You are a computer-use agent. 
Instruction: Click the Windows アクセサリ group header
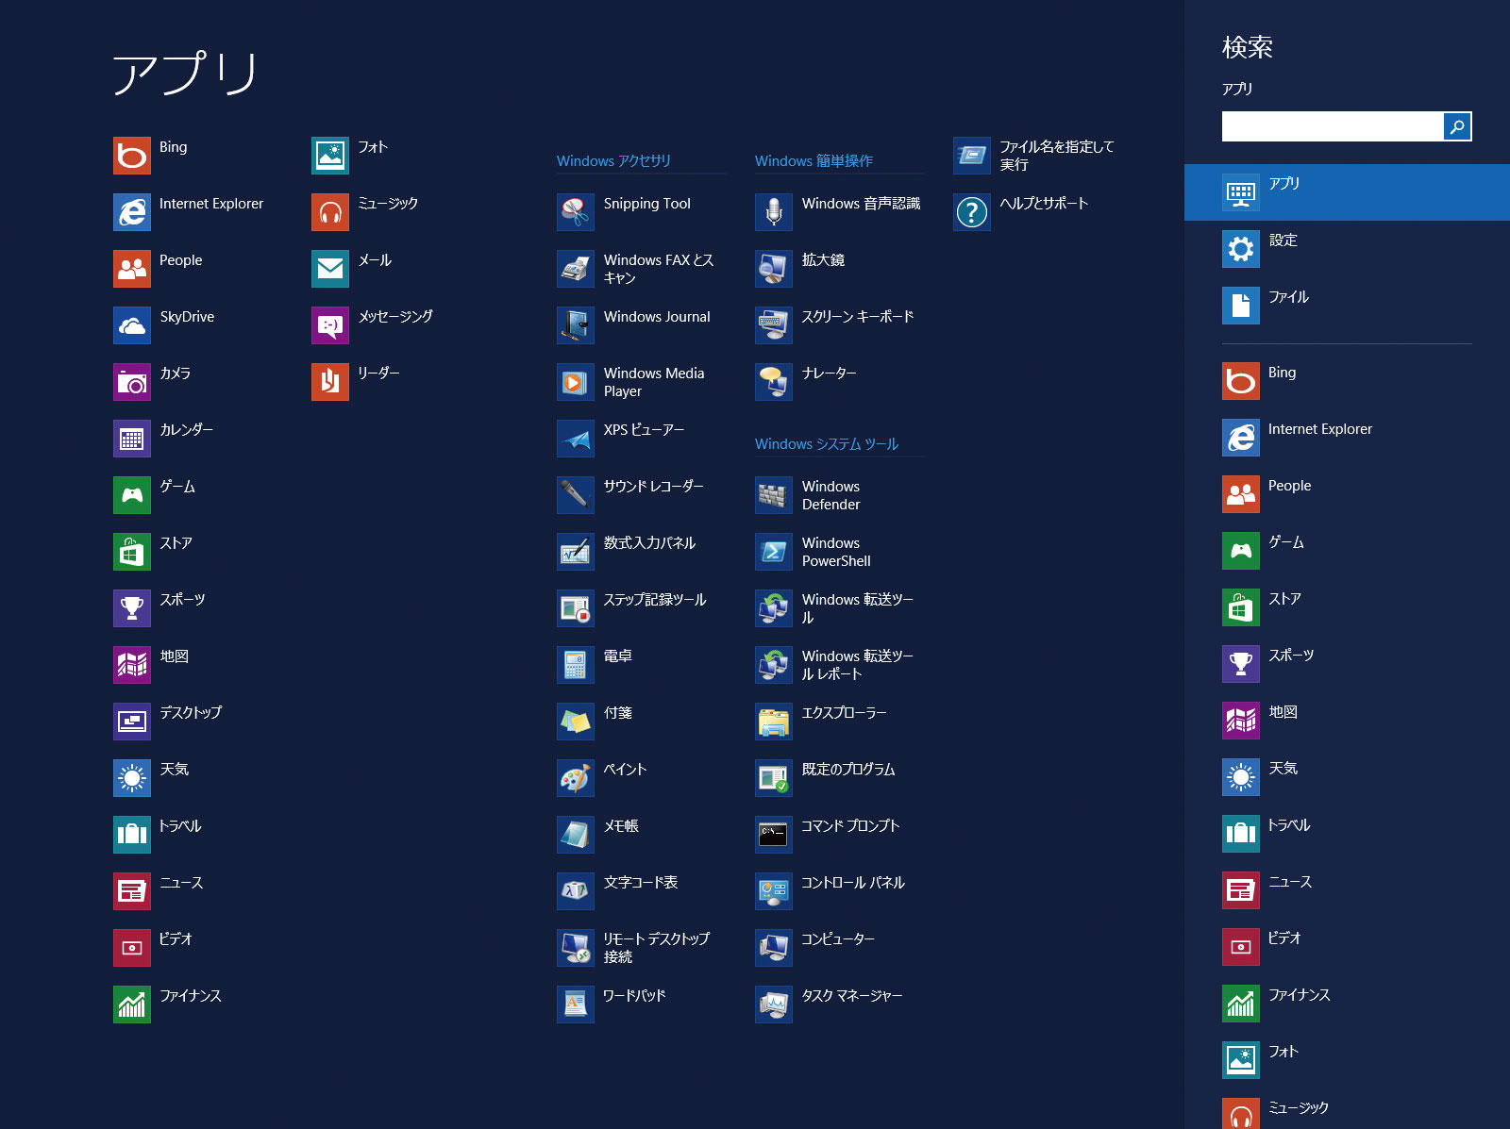click(x=613, y=161)
